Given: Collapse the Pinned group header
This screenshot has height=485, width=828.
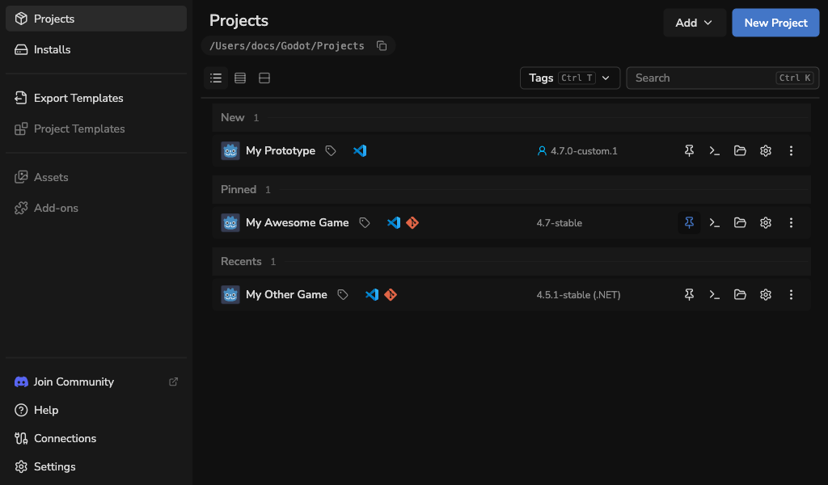Looking at the screenshot, I should click(x=511, y=189).
